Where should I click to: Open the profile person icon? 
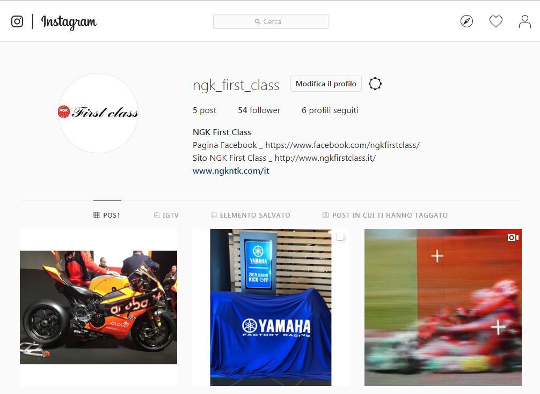(x=525, y=21)
